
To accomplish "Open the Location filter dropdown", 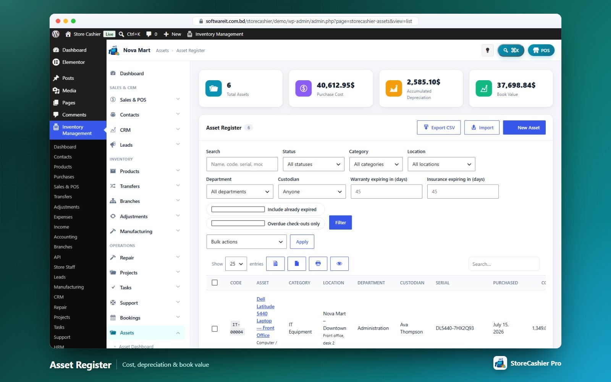I will [441, 164].
